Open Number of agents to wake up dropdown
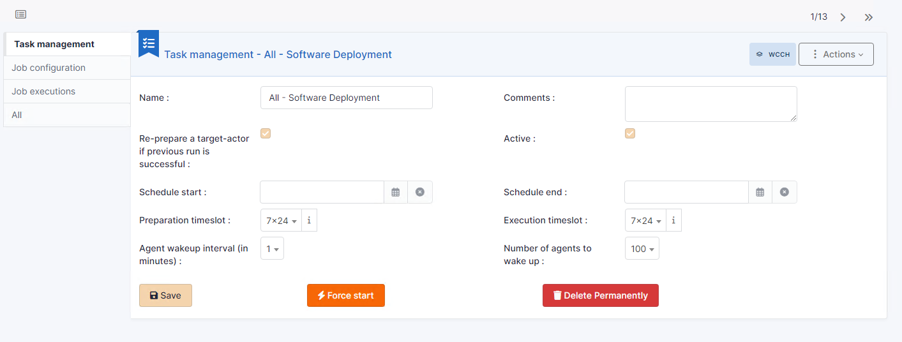 tap(642, 248)
